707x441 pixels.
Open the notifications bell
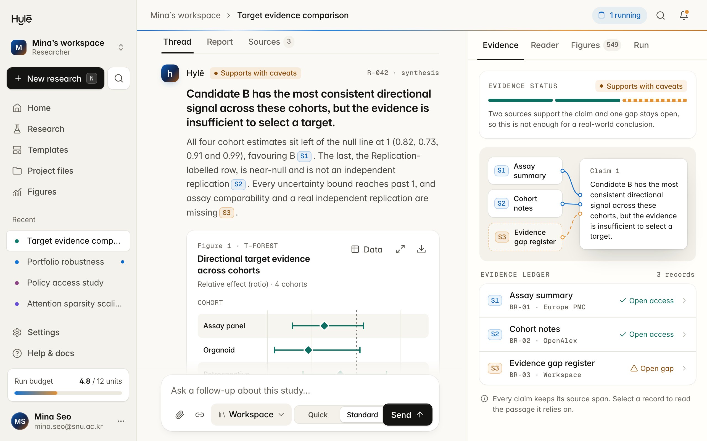coord(684,15)
